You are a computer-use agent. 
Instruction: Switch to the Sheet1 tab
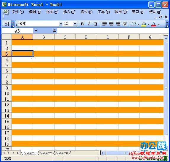tap(30, 153)
